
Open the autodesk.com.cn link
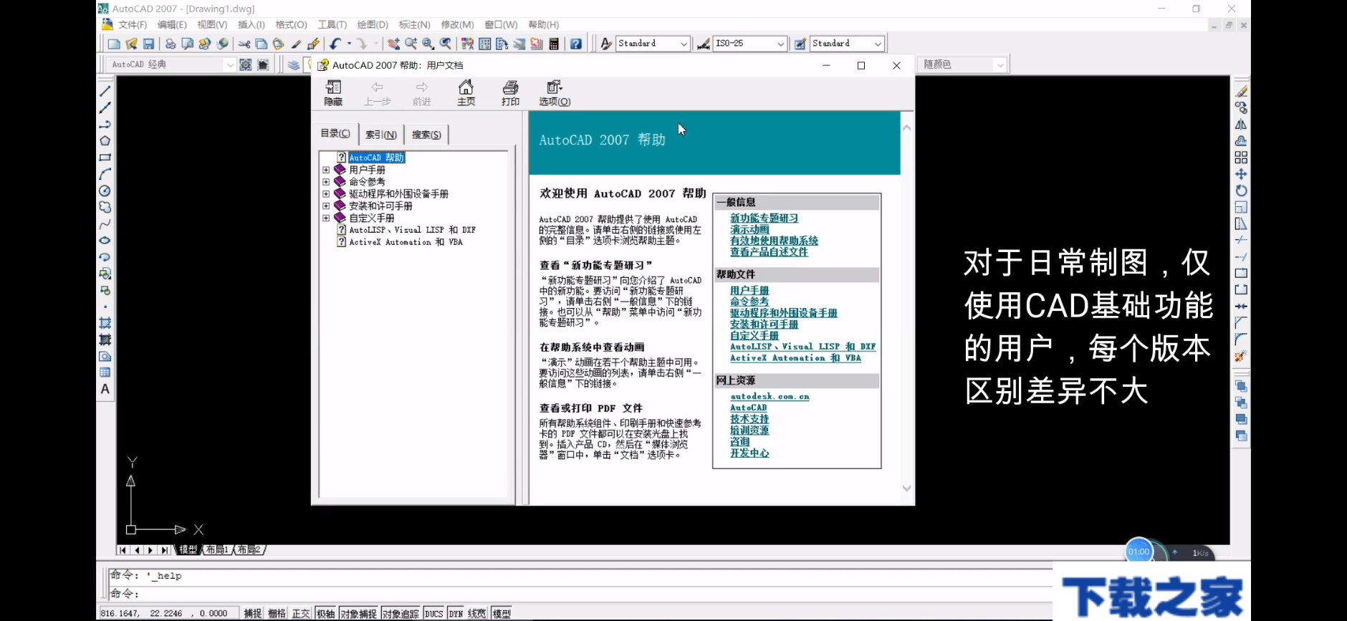pos(770,396)
